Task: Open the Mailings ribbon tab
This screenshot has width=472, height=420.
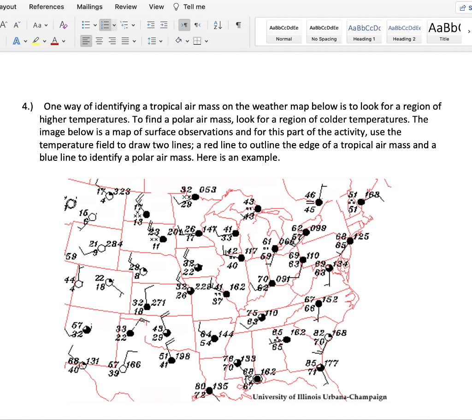Action: [x=89, y=6]
